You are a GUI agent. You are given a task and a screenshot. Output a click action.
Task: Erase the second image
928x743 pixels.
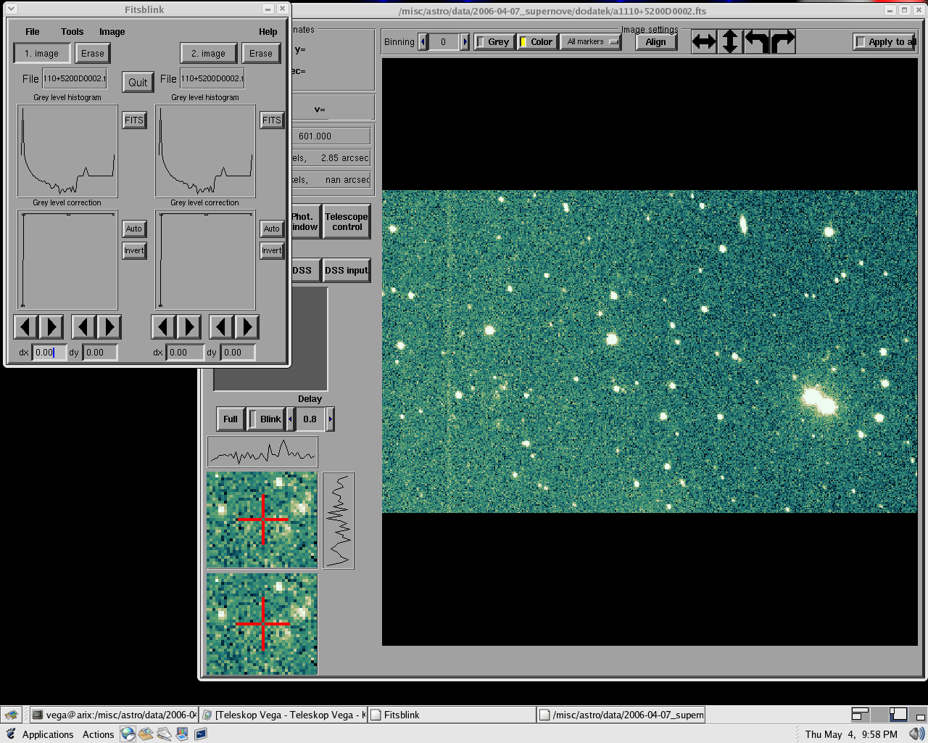coord(261,54)
